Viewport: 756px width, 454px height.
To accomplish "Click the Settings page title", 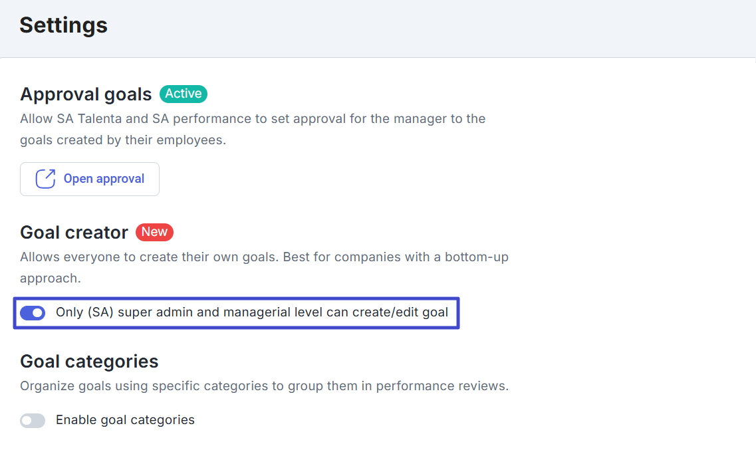I will point(64,25).
